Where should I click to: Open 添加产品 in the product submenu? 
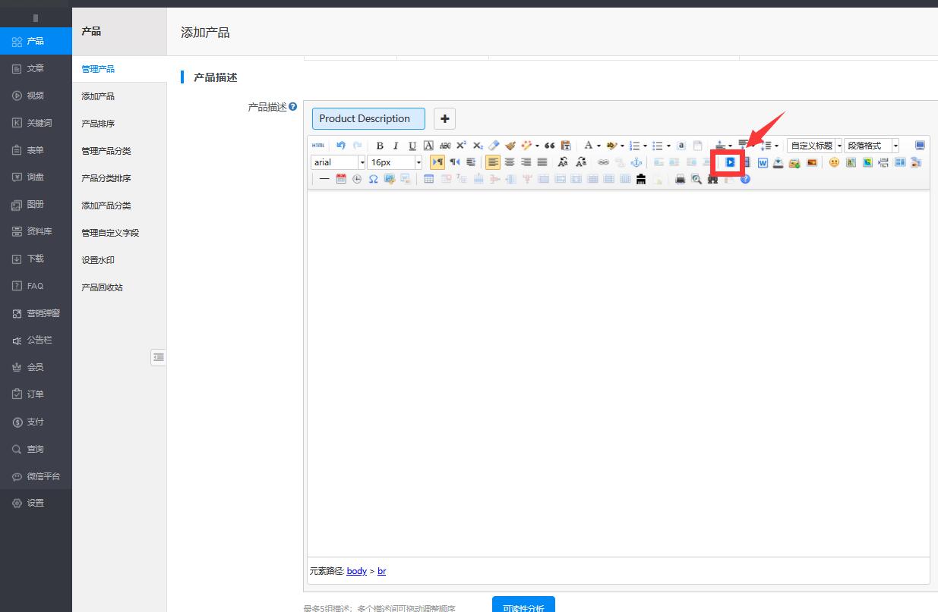(98, 96)
